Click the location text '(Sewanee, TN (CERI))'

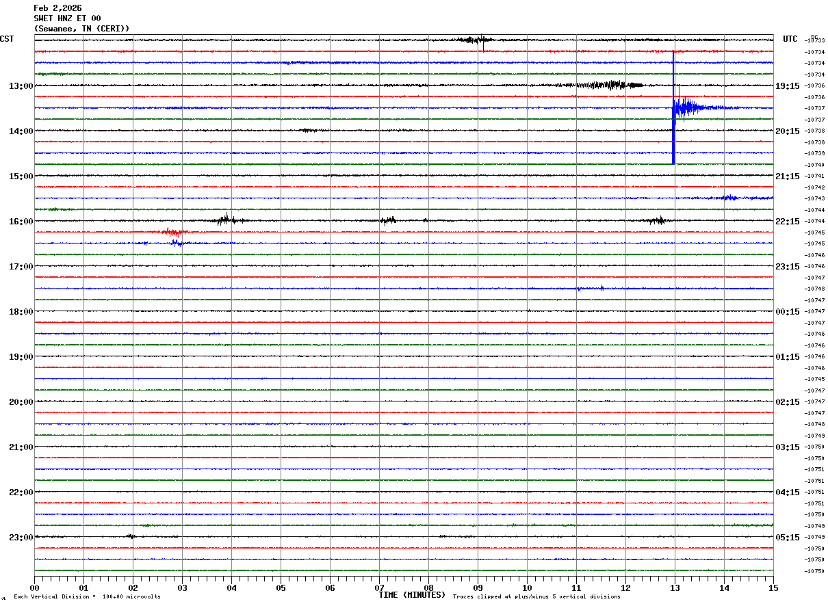pyautogui.click(x=81, y=29)
